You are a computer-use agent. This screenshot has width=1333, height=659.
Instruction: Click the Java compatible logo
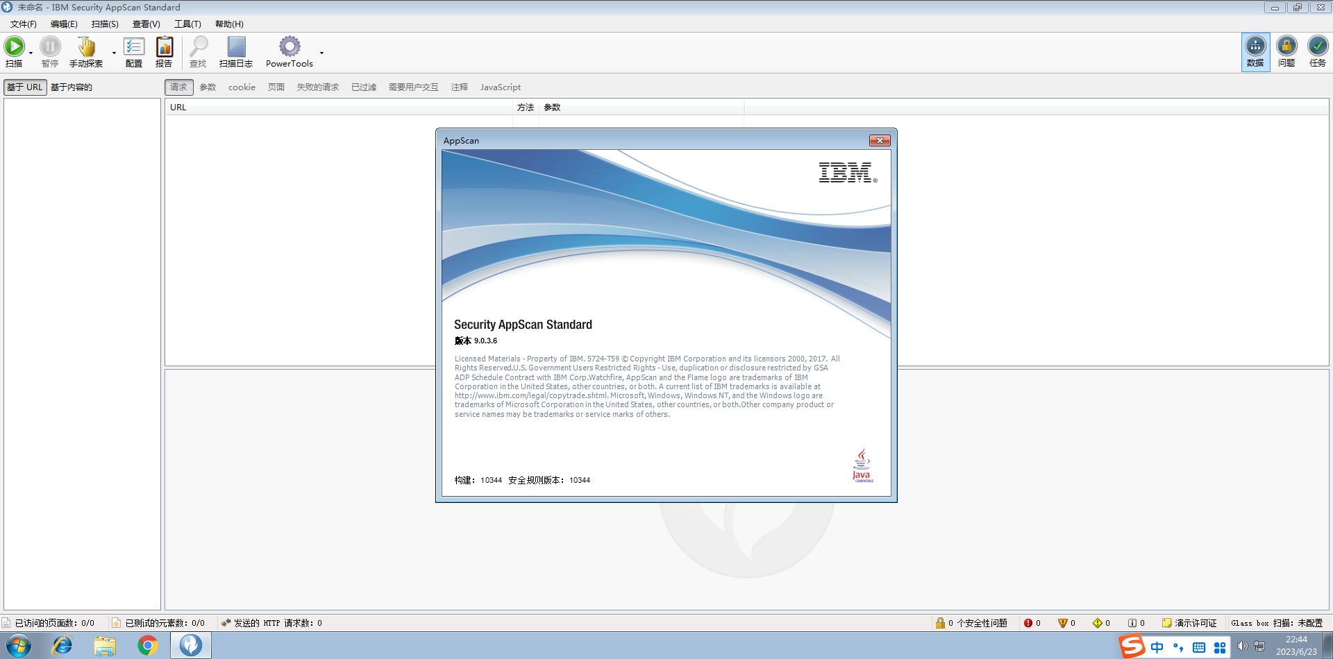click(862, 465)
